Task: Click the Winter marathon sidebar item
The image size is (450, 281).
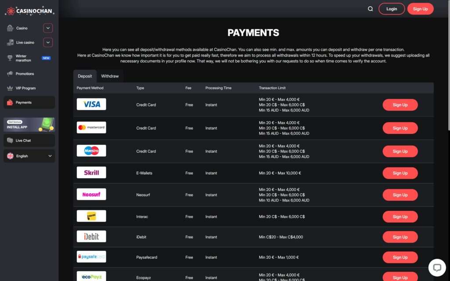Action: [x=24, y=58]
